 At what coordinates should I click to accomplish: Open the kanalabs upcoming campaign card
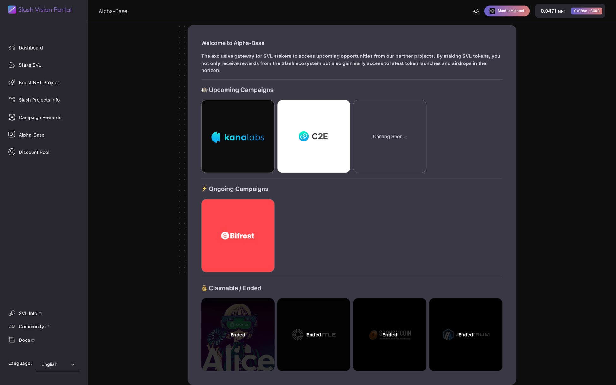pyautogui.click(x=238, y=136)
